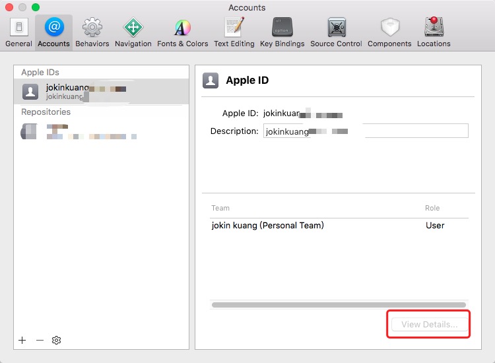Click the horizontal scrollbar under team list
This screenshot has height=363, width=495.
[x=339, y=305]
